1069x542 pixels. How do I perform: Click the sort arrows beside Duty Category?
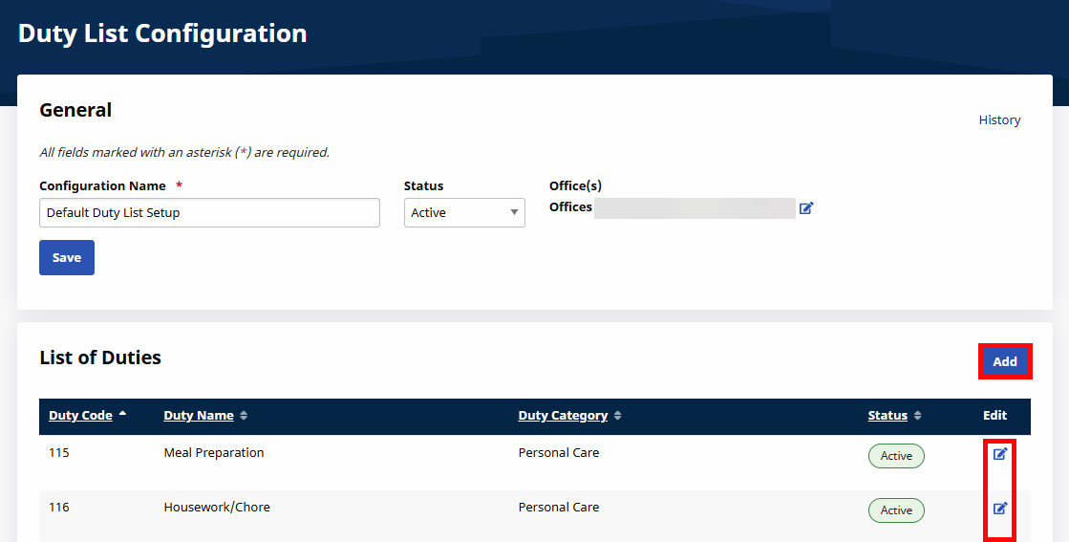[617, 416]
